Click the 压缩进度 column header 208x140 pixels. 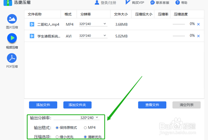[x=181, y=14]
